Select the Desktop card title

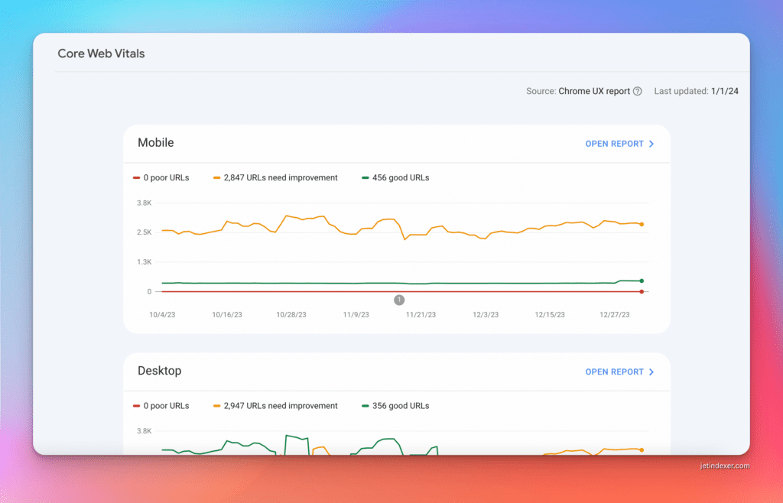pos(160,372)
